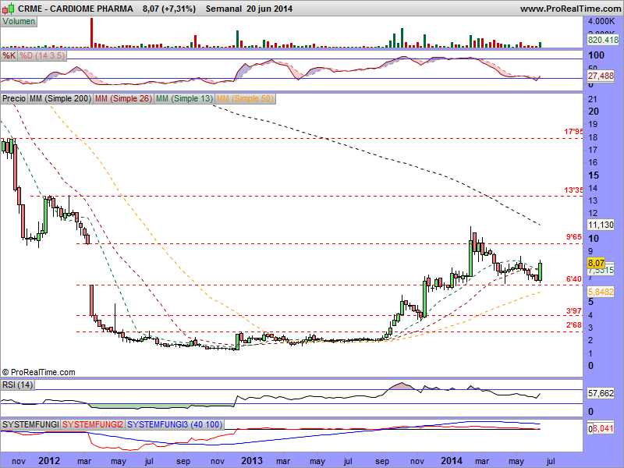Image resolution: width=624 pixels, height=468 pixels.
Task: Click the red 6,041 SYSTEMFUNGI value
Action: (x=603, y=429)
